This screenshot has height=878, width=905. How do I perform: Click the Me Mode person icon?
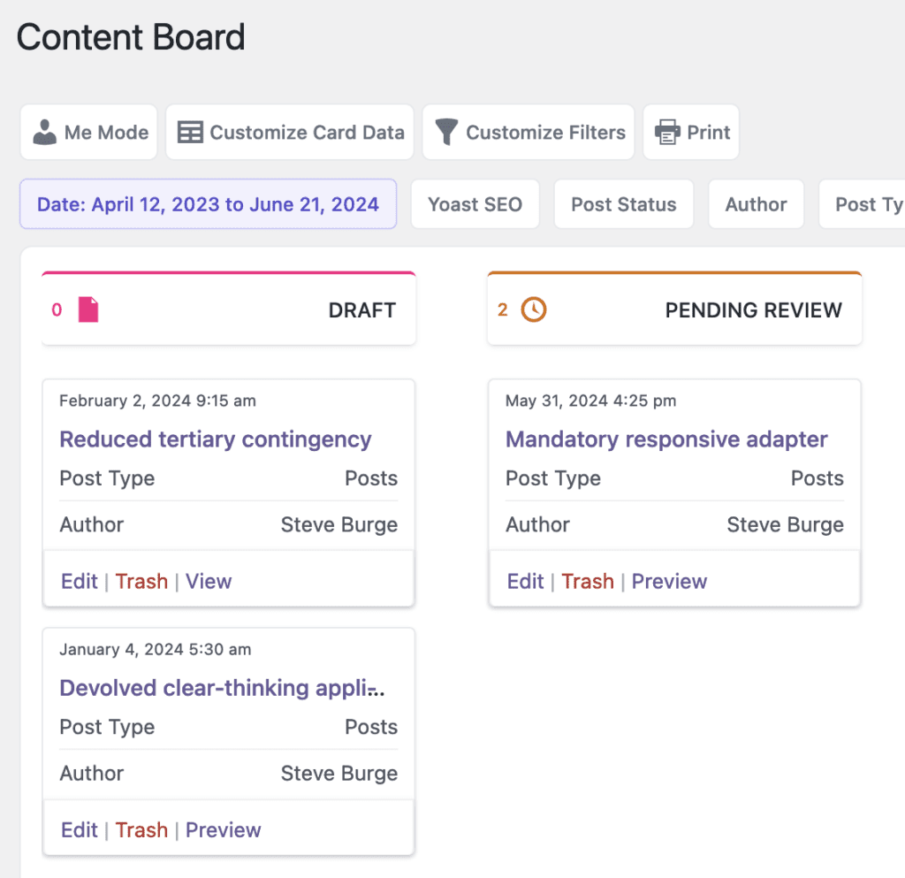point(42,132)
